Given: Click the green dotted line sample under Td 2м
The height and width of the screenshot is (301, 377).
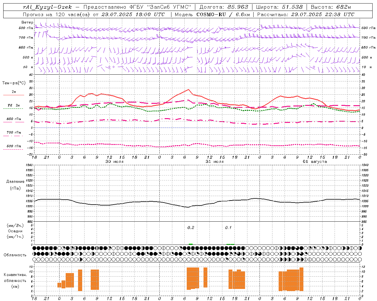Looking at the screenshot, I should click(x=13, y=109).
